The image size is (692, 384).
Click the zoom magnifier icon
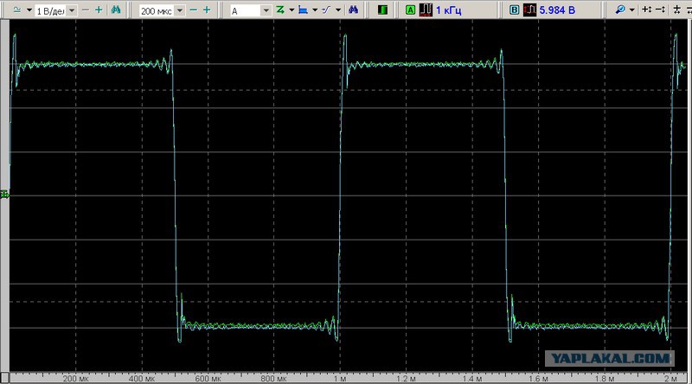[x=620, y=10]
